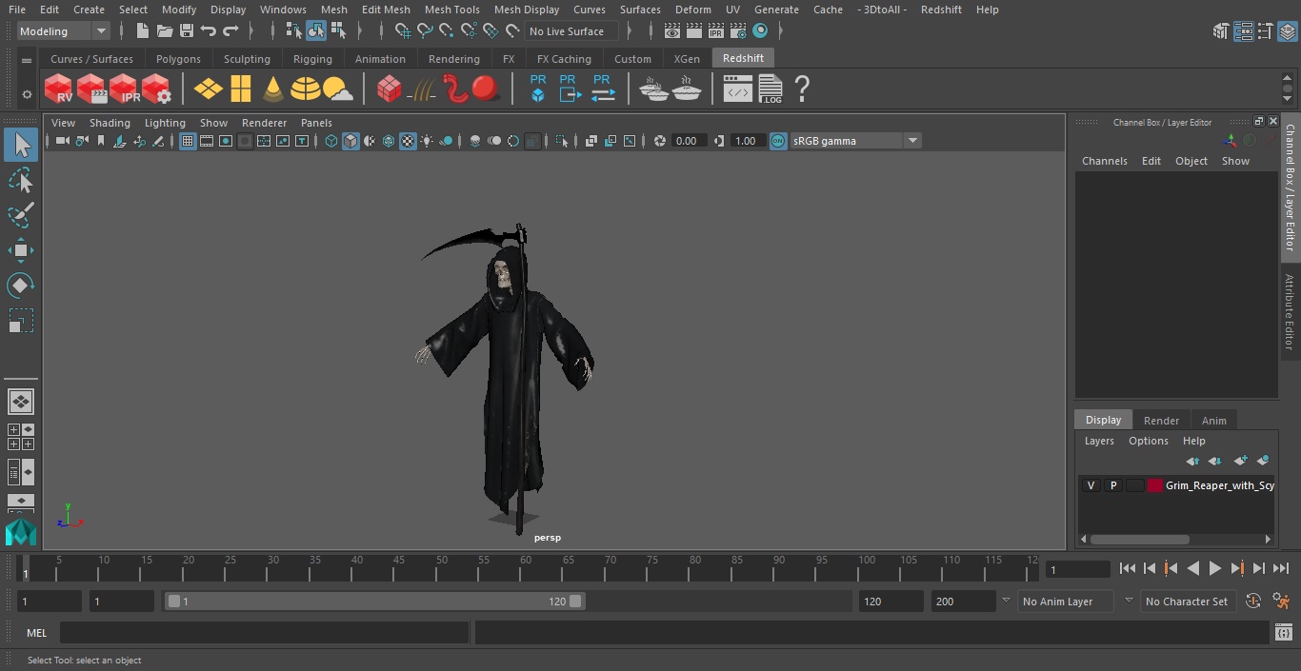Open shelf tab list menu icon

pos(27,60)
